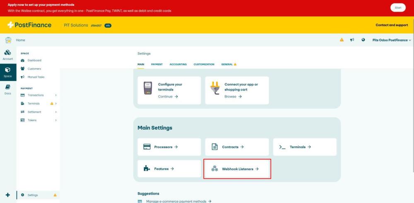Expand the Tokens menu chevron

pyautogui.click(x=56, y=120)
